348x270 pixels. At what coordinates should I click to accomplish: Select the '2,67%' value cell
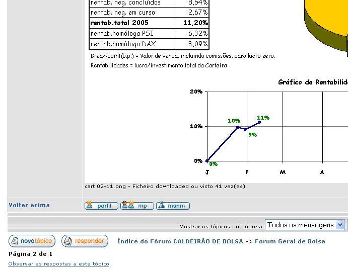(x=191, y=13)
